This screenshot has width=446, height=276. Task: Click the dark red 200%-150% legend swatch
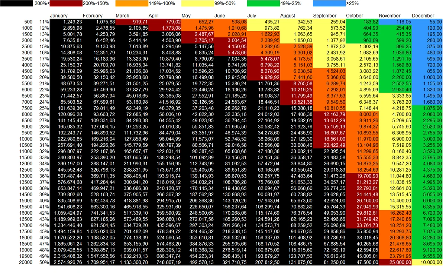pos(65,4)
